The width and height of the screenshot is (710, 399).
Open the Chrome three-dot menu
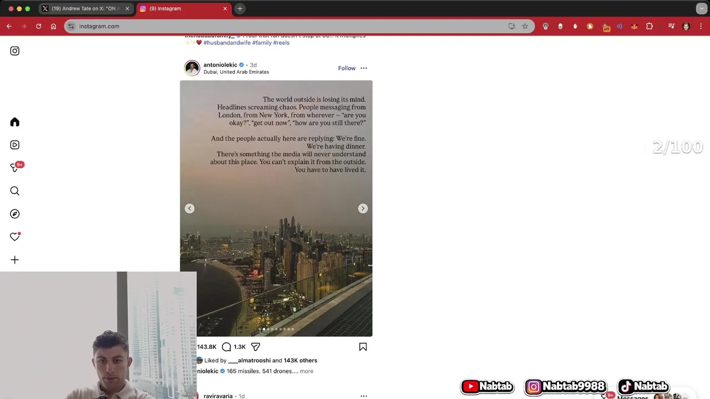click(701, 26)
